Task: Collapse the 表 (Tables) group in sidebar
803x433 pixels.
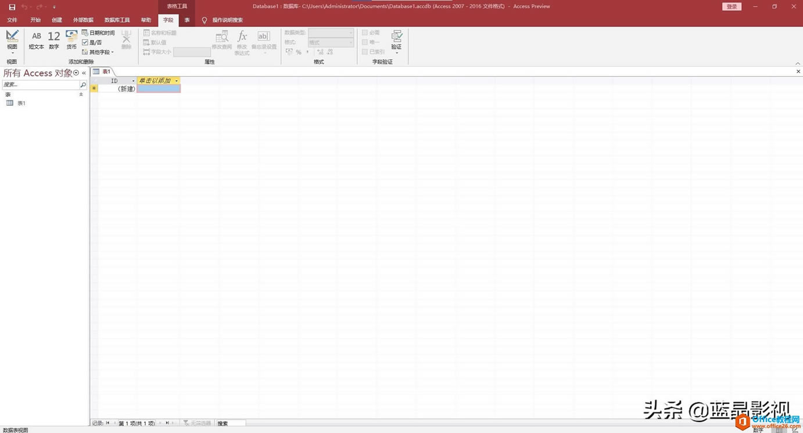Action: [x=81, y=94]
